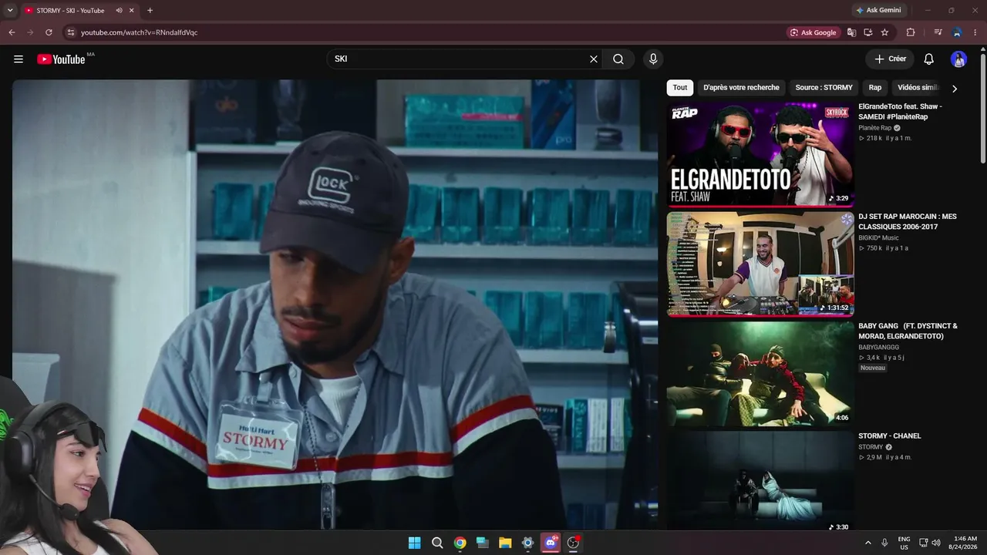The height and width of the screenshot is (555, 987).
Task: Open the STORMY - CHANEL thumbnail
Action: 760,480
